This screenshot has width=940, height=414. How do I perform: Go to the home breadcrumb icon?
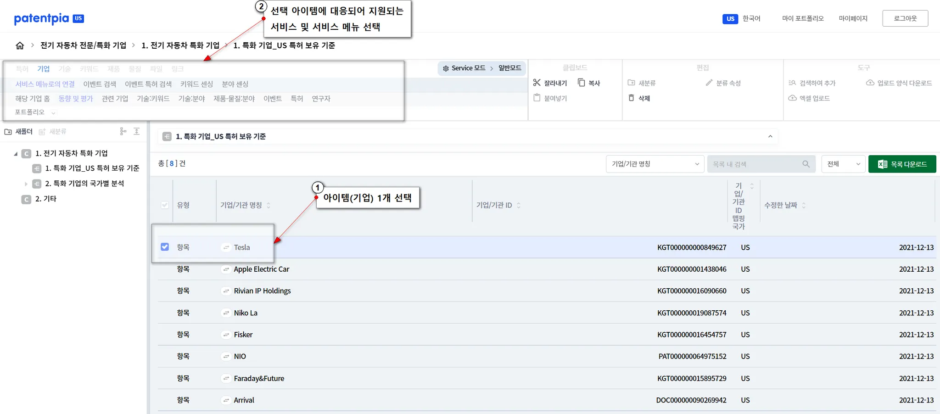tap(20, 45)
